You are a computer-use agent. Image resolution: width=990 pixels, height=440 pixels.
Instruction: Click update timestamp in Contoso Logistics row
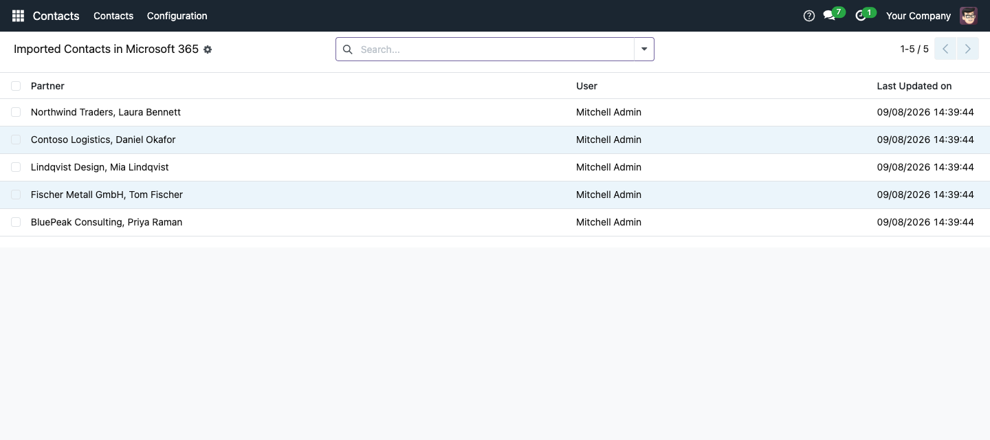pos(925,140)
